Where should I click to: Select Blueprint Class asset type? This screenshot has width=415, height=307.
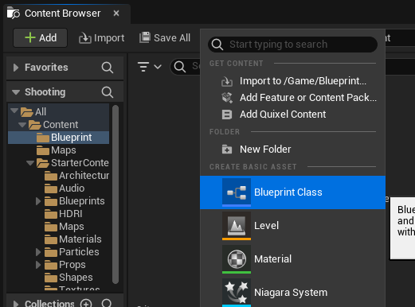[x=292, y=192]
